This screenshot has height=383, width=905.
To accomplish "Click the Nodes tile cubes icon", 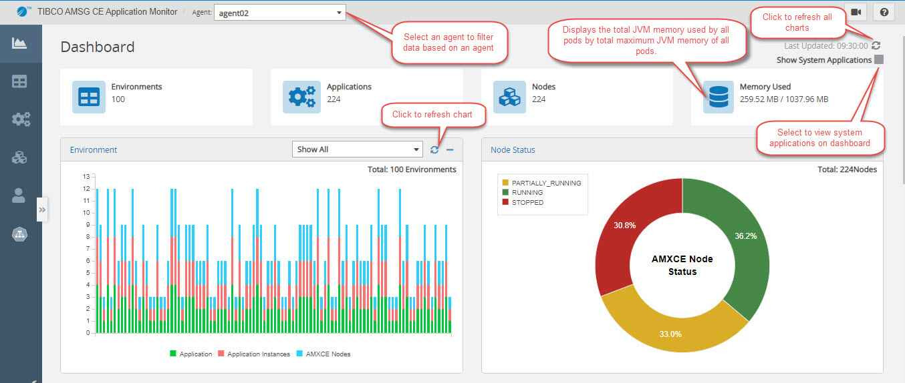I will [510, 97].
